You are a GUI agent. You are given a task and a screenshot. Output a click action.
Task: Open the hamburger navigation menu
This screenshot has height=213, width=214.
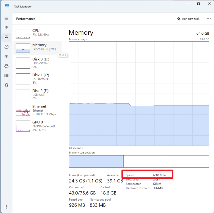[x=7, y=18]
